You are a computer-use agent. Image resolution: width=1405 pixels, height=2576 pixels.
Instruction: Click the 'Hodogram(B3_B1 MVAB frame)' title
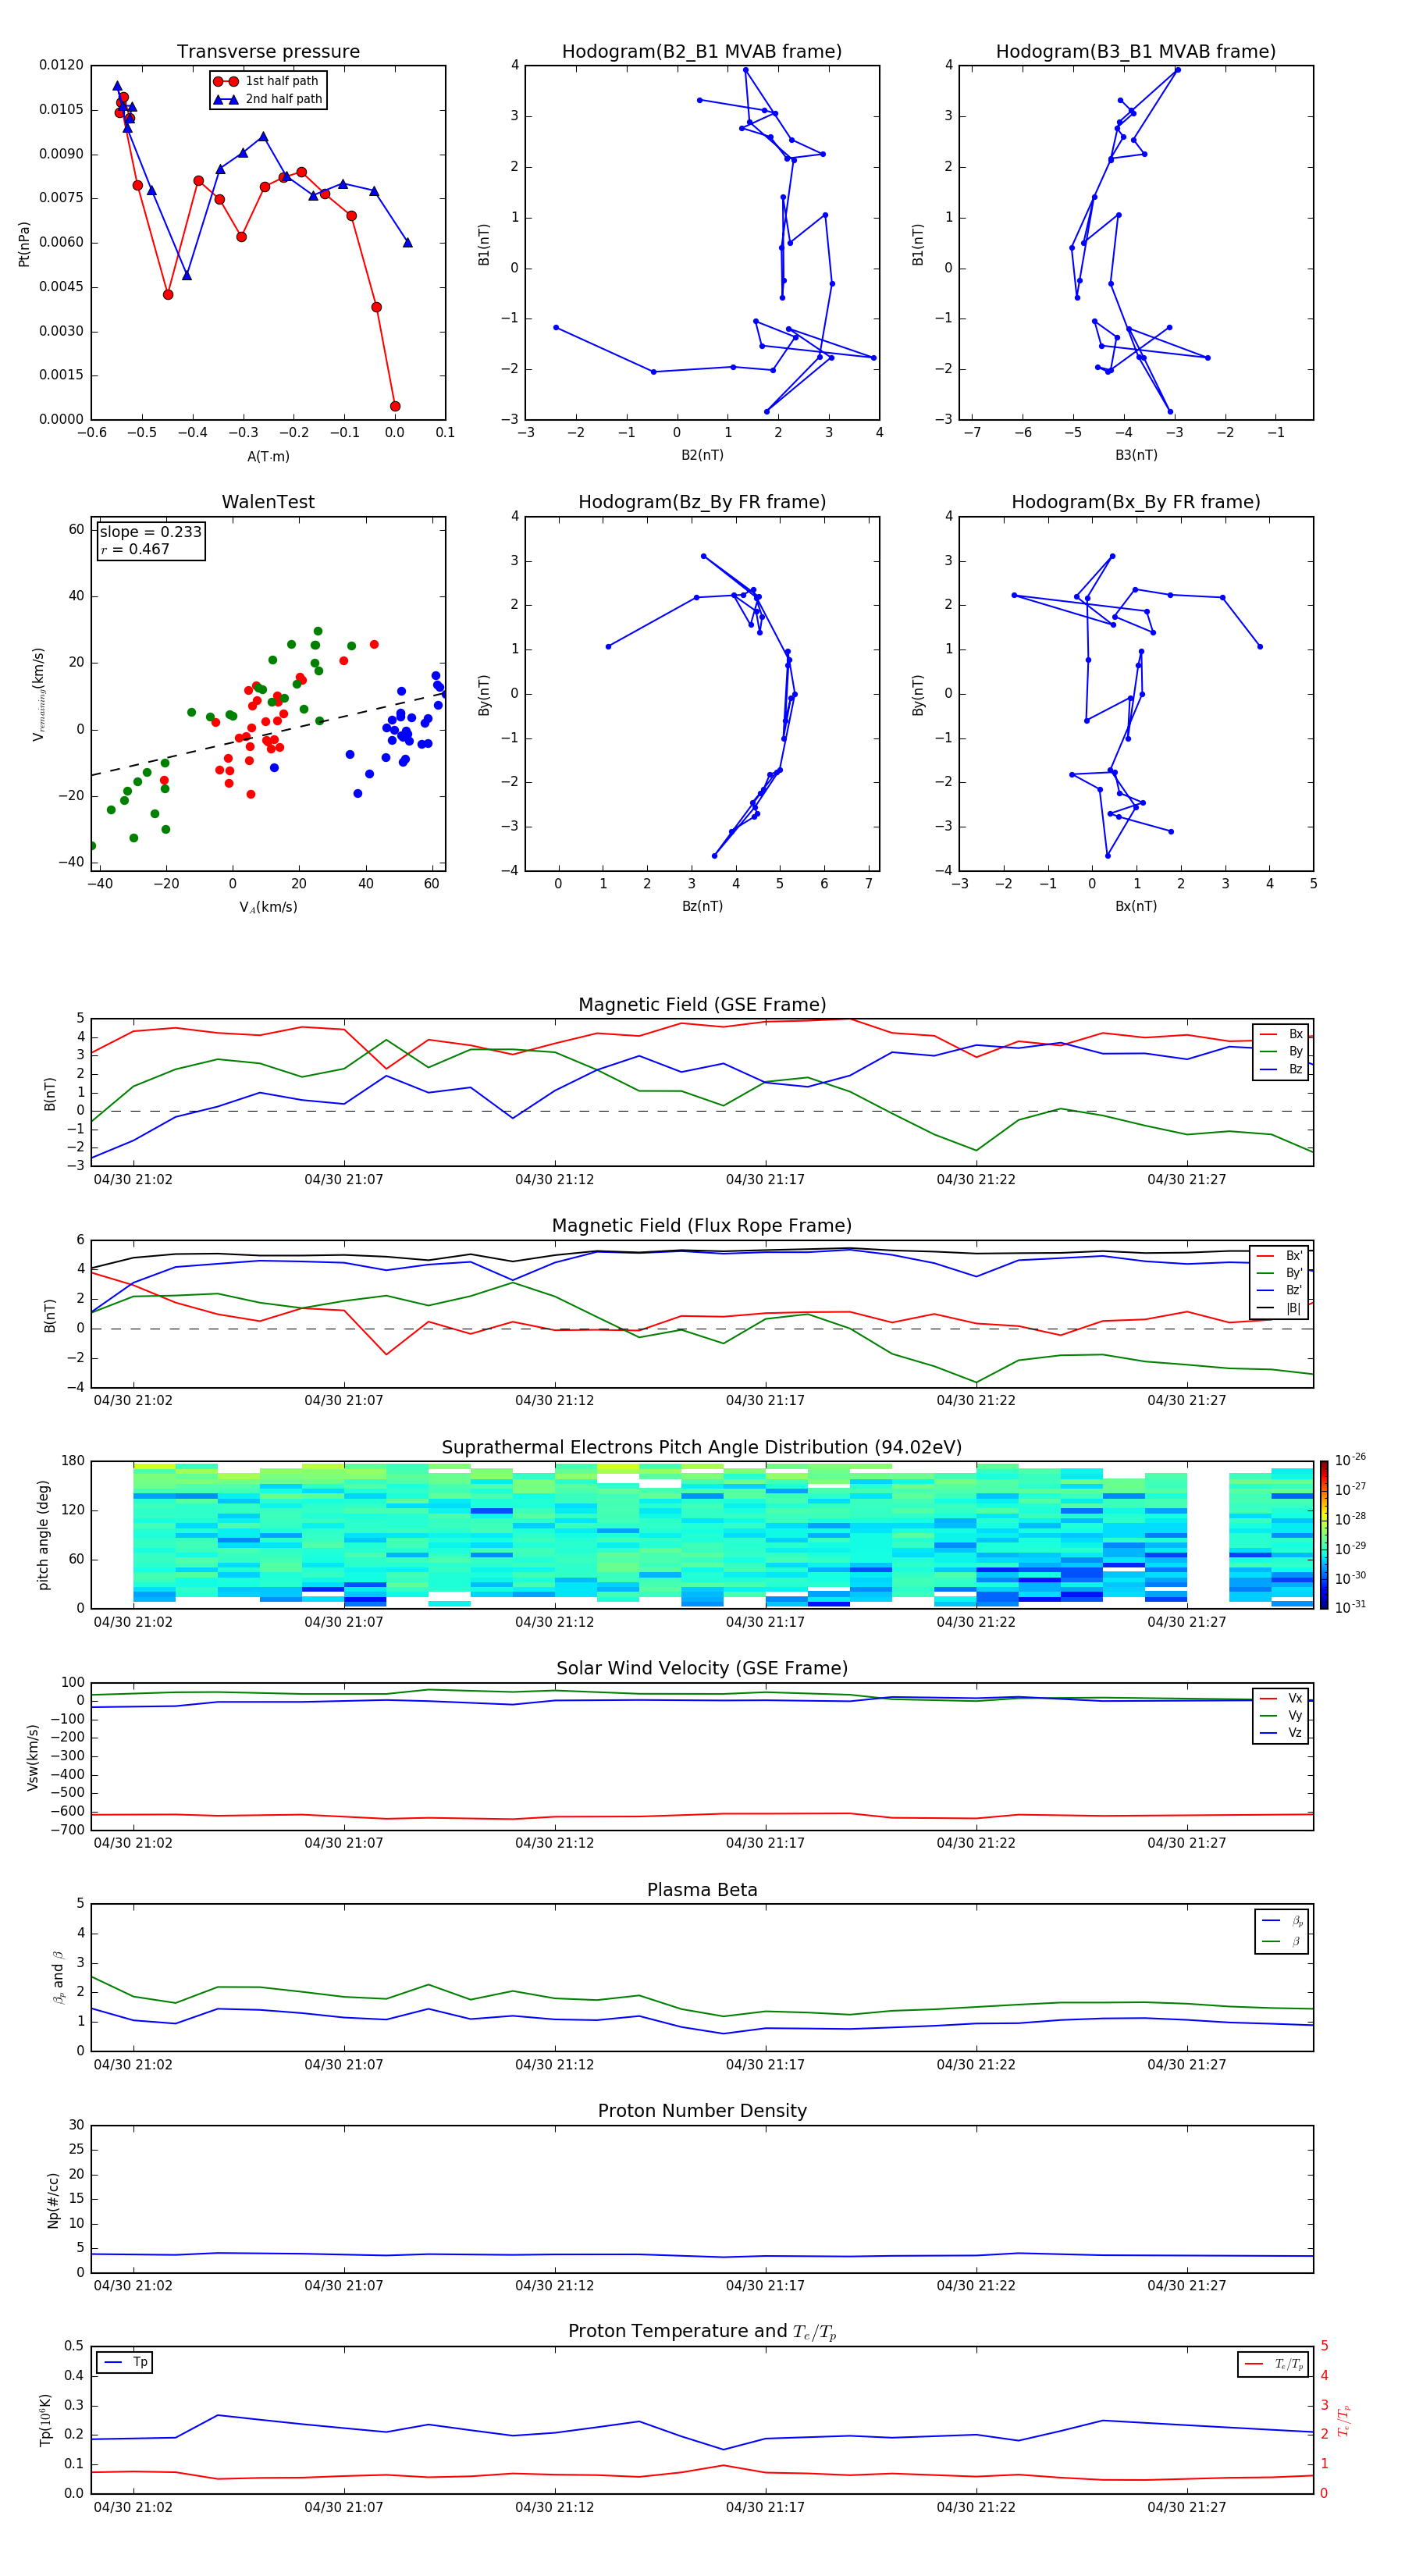point(1136,51)
